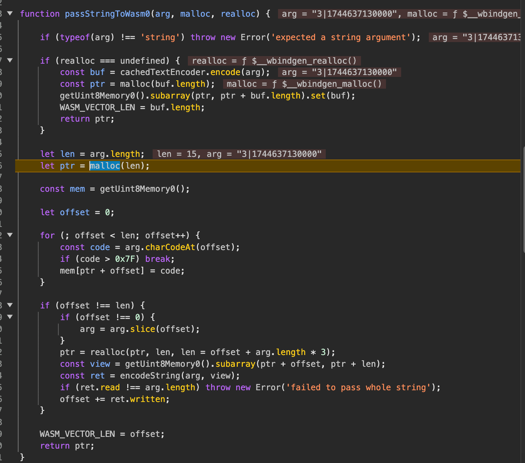The width and height of the screenshot is (525, 463).
Task: Click the slice method in 'arg.slice(offset)'
Action: (x=142, y=329)
